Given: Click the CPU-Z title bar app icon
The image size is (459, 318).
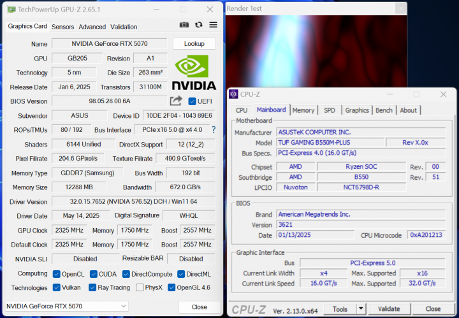Looking at the screenshot, I should (233, 94).
